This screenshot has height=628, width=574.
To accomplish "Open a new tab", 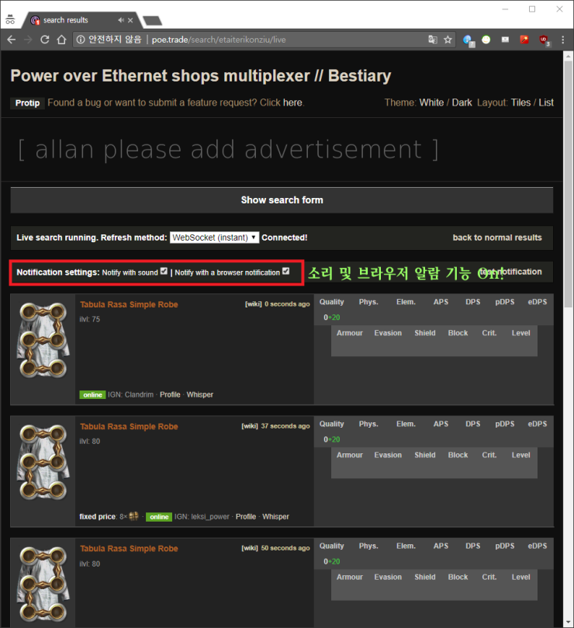I will point(153,20).
